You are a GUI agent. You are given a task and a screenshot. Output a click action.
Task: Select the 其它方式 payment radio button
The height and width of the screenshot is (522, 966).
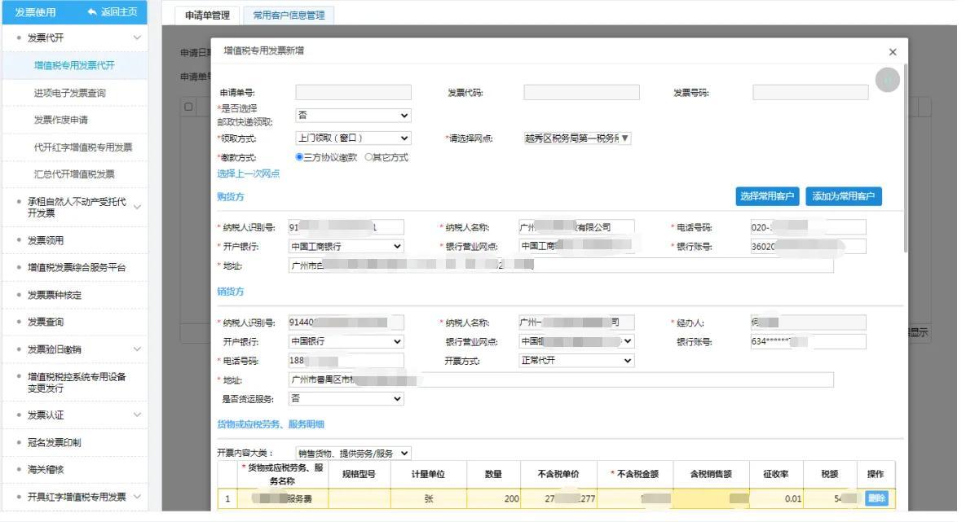[x=368, y=157]
